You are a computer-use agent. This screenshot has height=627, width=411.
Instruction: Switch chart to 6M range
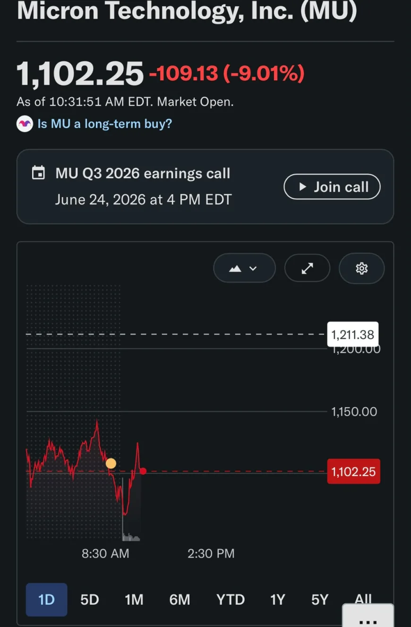[x=180, y=600]
